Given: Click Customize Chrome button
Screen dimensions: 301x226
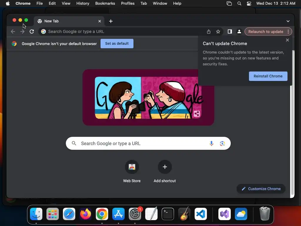Looking at the screenshot, I should tap(261, 189).
